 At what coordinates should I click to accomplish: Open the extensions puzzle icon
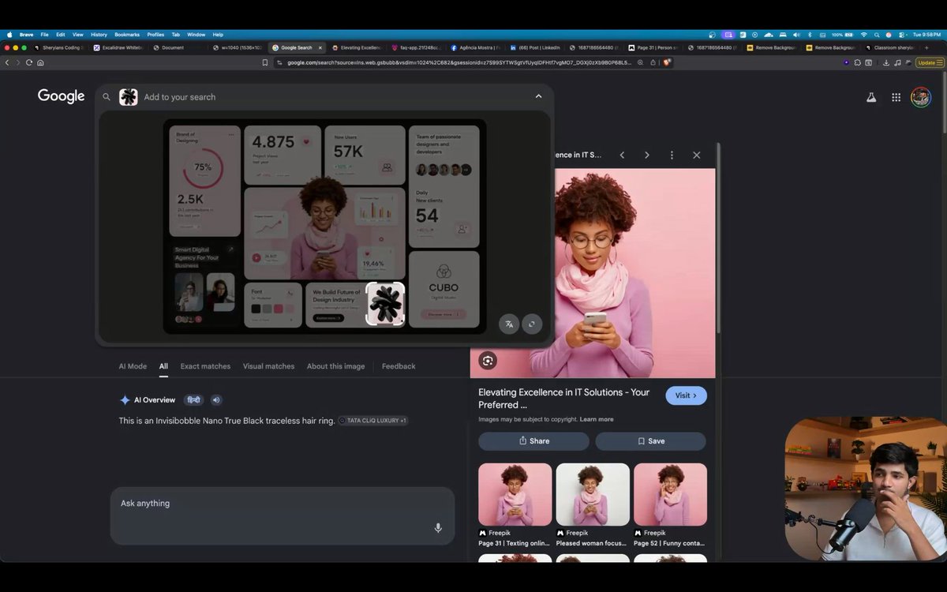857,62
